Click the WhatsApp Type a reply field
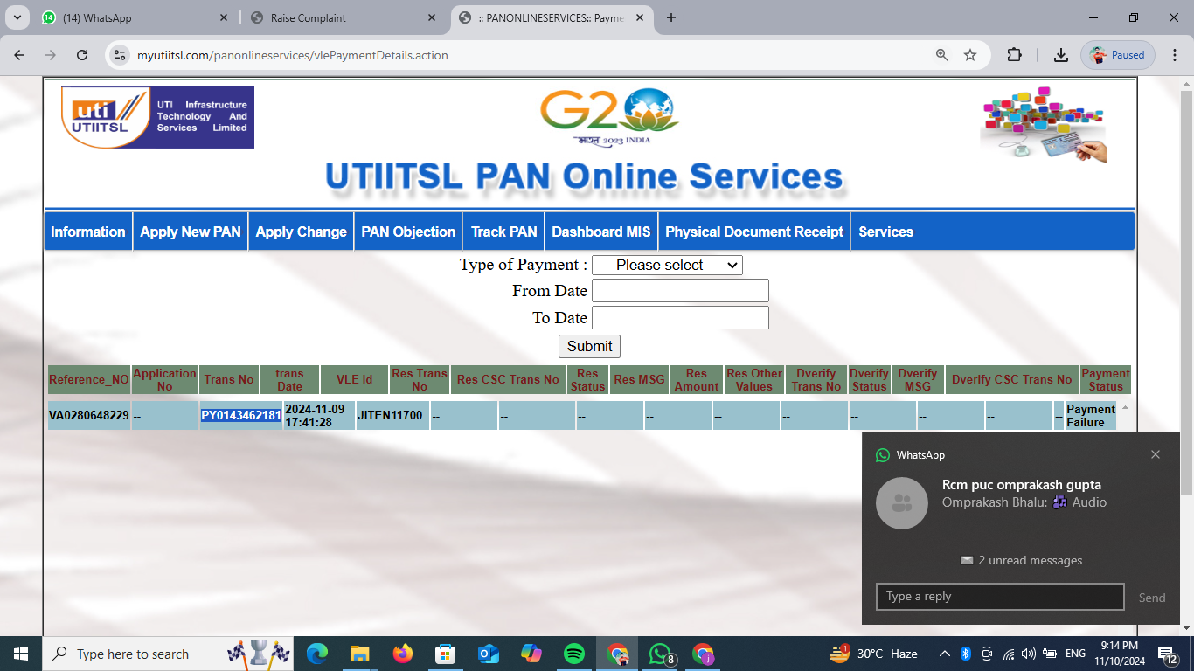The image size is (1194, 671). click(x=999, y=597)
